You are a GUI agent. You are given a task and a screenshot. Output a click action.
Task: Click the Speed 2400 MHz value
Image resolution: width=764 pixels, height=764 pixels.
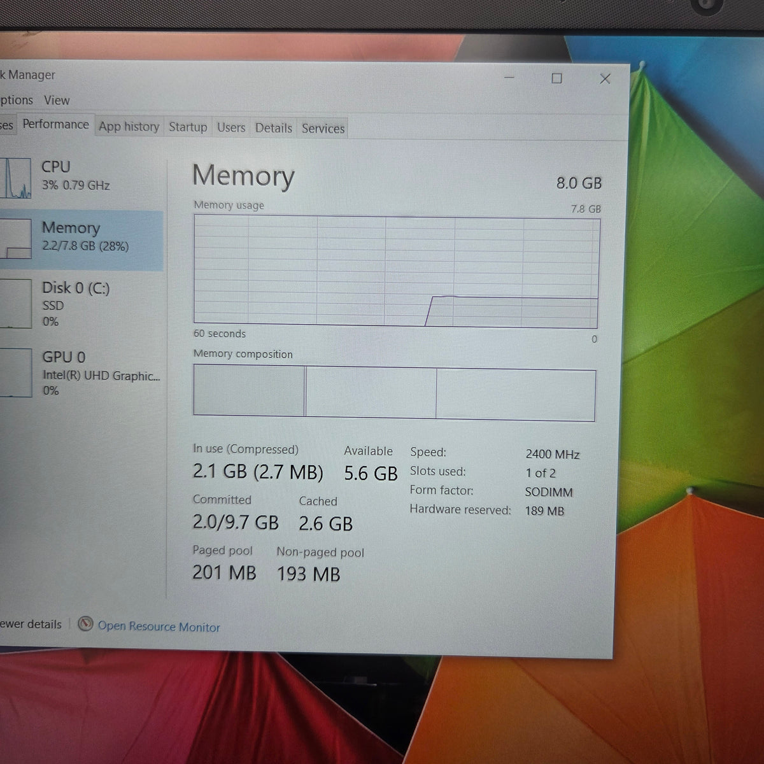pos(553,454)
